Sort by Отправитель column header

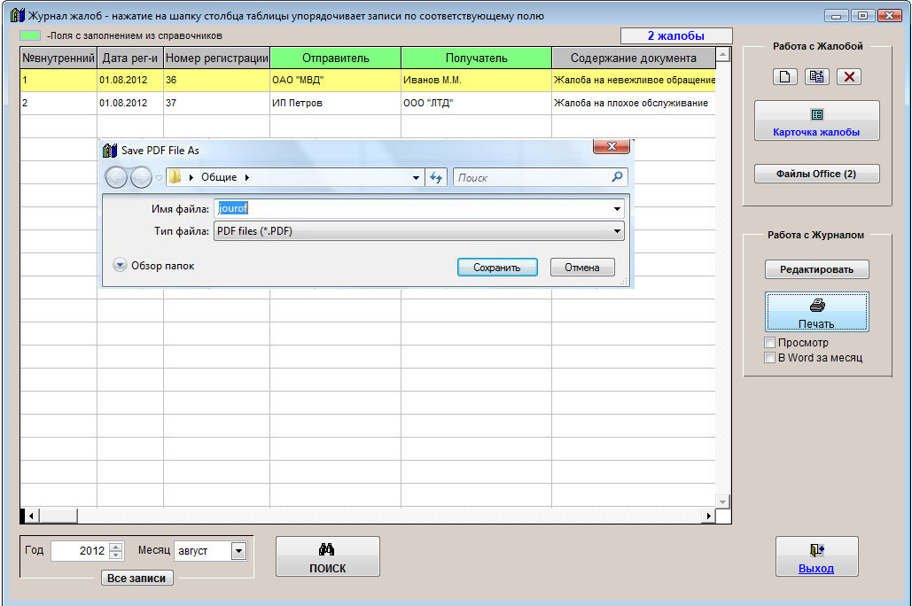tap(336, 58)
